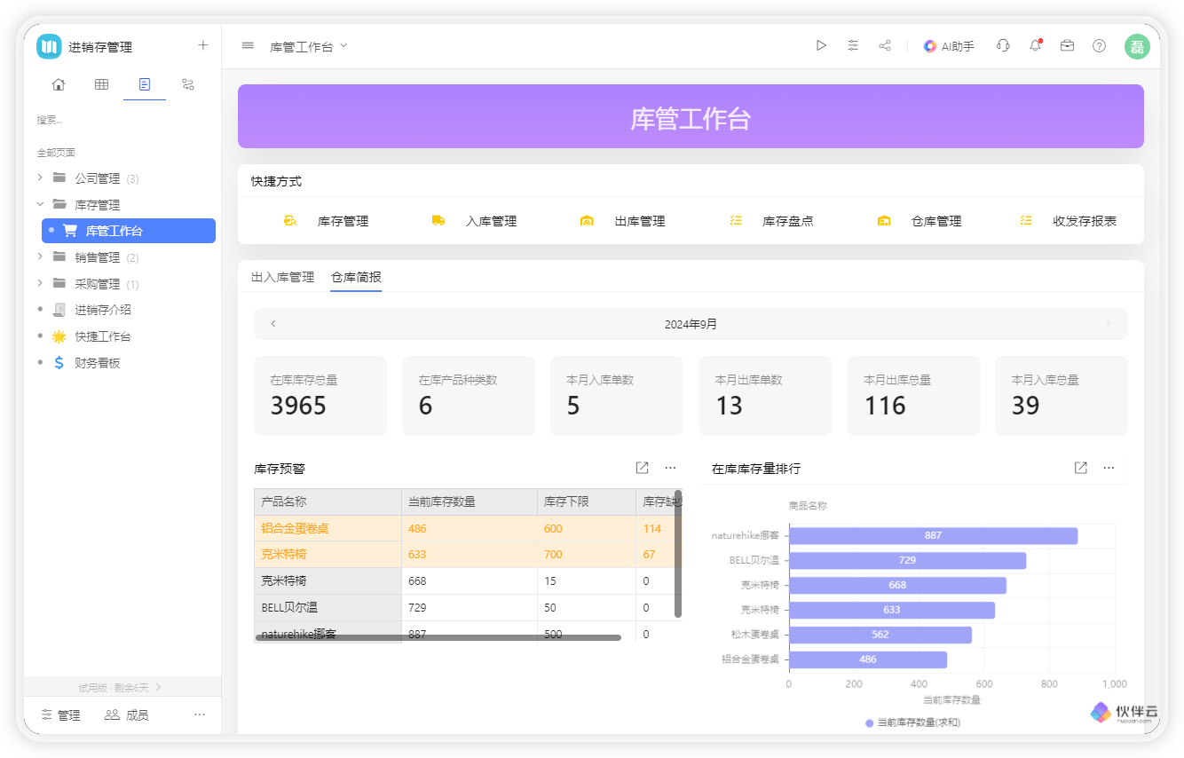Expand the 采购管理 folder
Image resolution: width=1184 pixels, height=758 pixels.
(x=40, y=284)
